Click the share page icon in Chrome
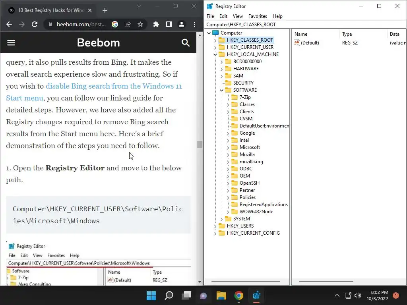The height and width of the screenshot is (305, 407). 128,24
